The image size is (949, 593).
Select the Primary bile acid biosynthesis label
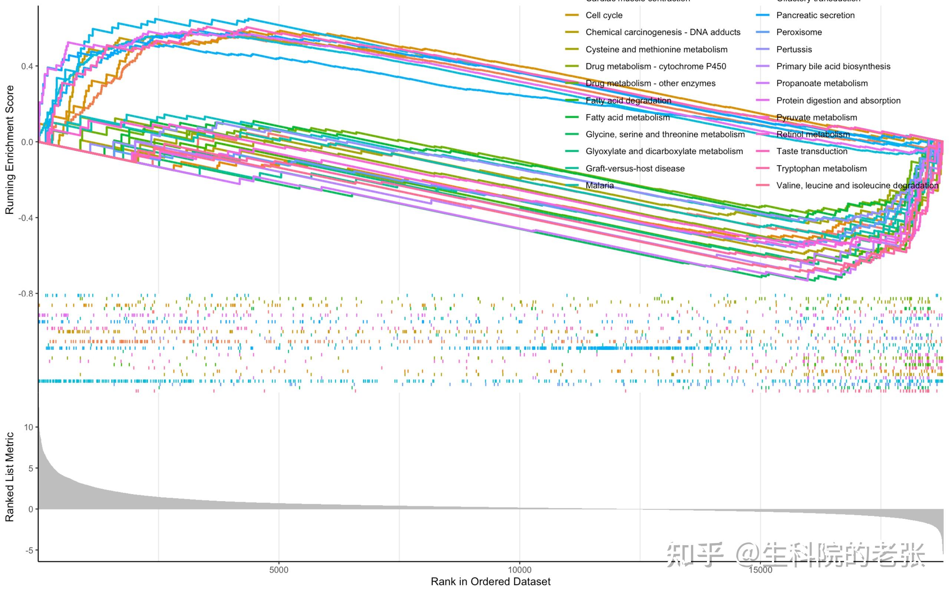pyautogui.click(x=833, y=66)
